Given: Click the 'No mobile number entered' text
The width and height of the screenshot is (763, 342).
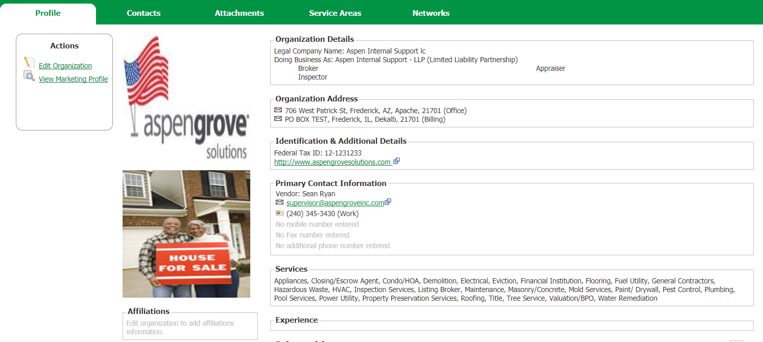Looking at the screenshot, I should [317, 224].
